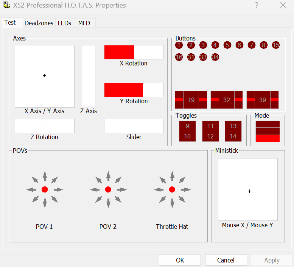The width and height of the screenshot is (294, 267).
Task: Click the Z Rotation axis bar
Action: [x=45, y=126]
